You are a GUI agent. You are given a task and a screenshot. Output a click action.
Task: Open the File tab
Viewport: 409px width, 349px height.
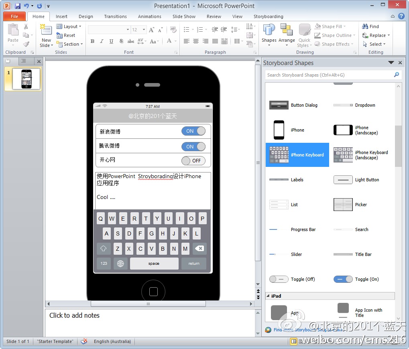14,16
